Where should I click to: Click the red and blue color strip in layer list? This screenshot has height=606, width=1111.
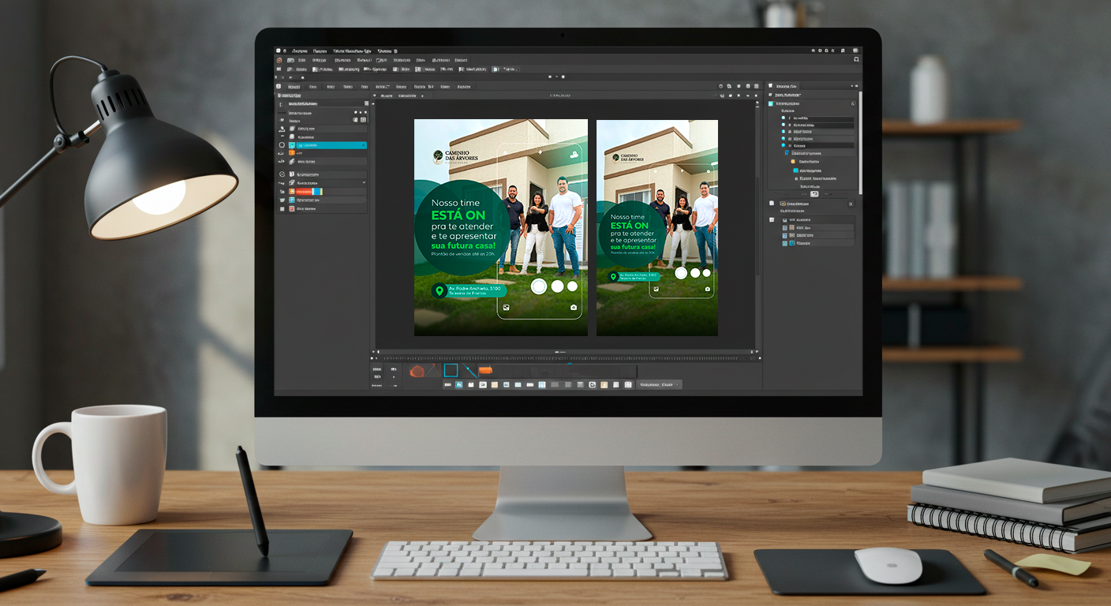(x=310, y=192)
